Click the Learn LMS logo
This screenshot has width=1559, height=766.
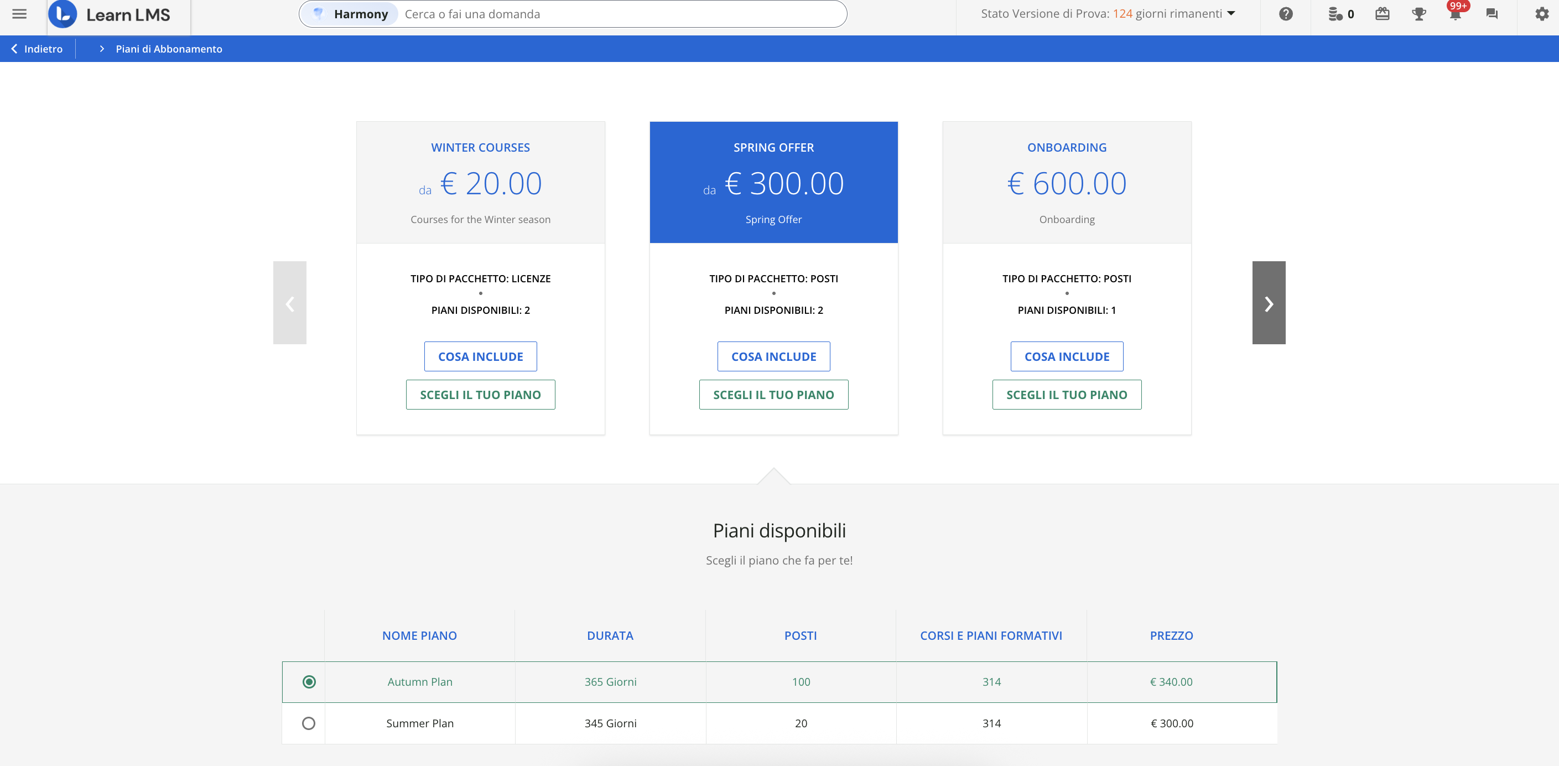(x=110, y=14)
